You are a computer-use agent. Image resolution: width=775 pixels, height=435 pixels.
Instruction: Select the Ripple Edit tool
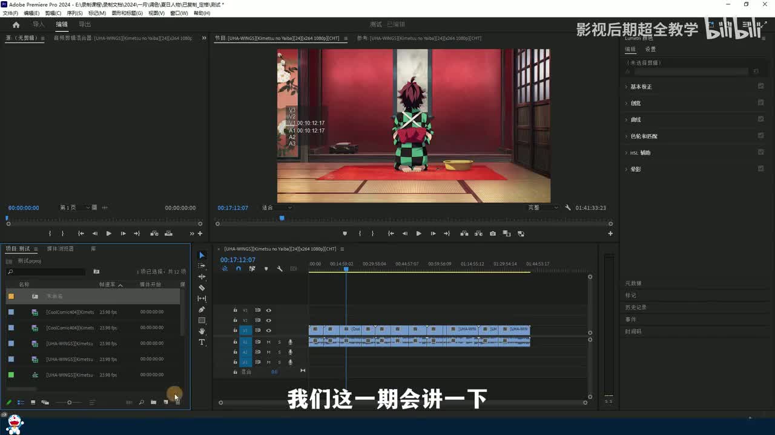[202, 277]
